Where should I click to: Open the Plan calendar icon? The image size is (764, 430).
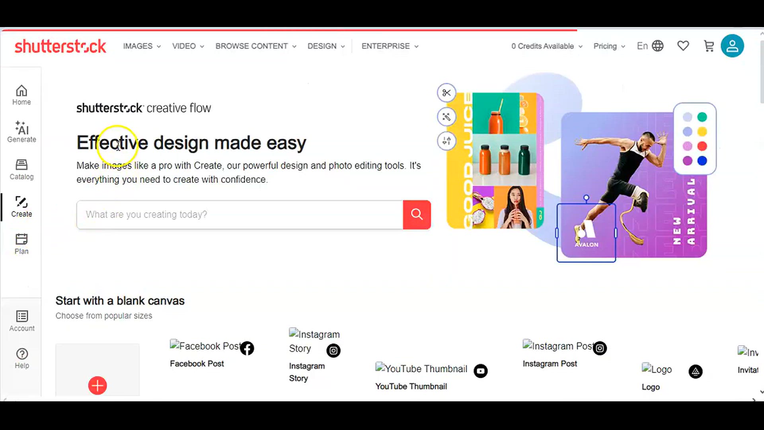pyautogui.click(x=21, y=244)
